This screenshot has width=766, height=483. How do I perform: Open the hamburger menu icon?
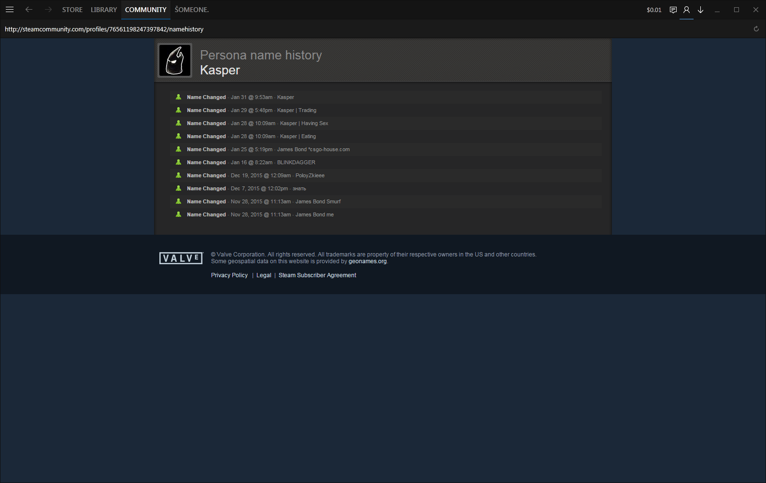click(x=10, y=10)
